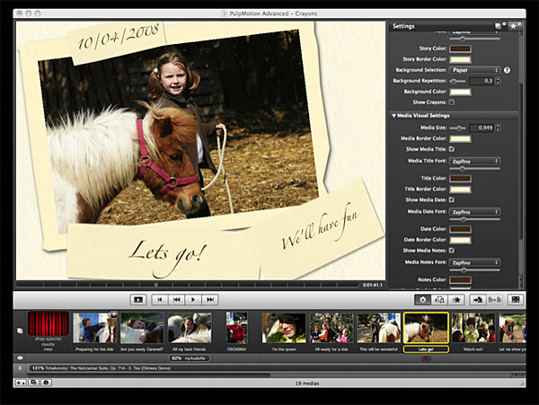Pick the Story Color swatch
Screen dimensions: 539x405
[460, 48]
